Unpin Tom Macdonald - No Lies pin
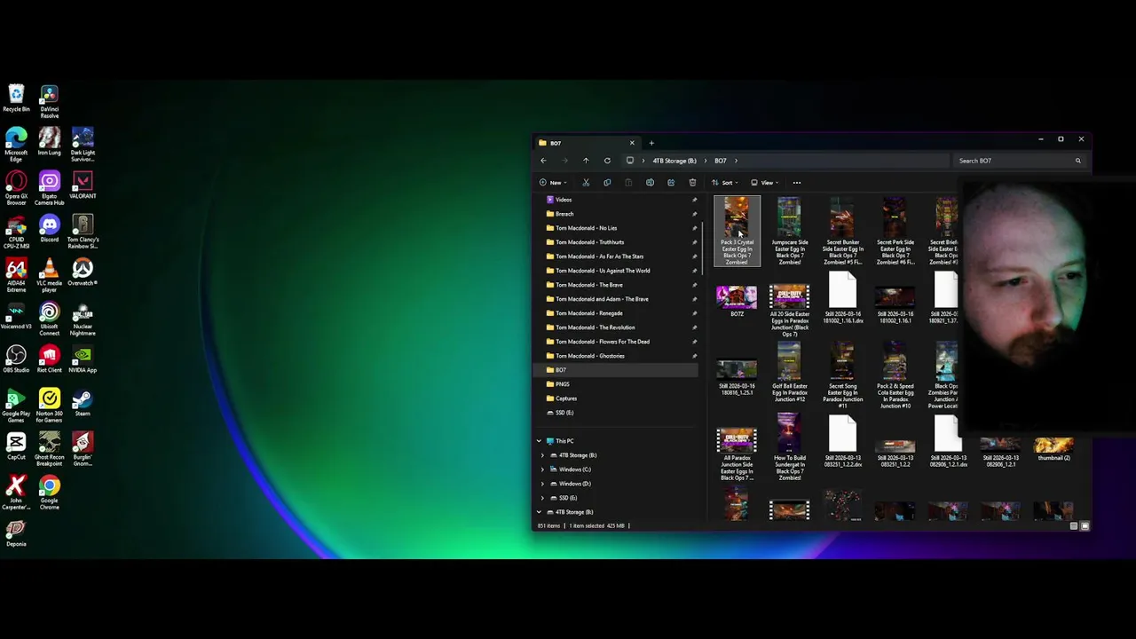Viewport: 1136px width, 639px height. (694, 228)
